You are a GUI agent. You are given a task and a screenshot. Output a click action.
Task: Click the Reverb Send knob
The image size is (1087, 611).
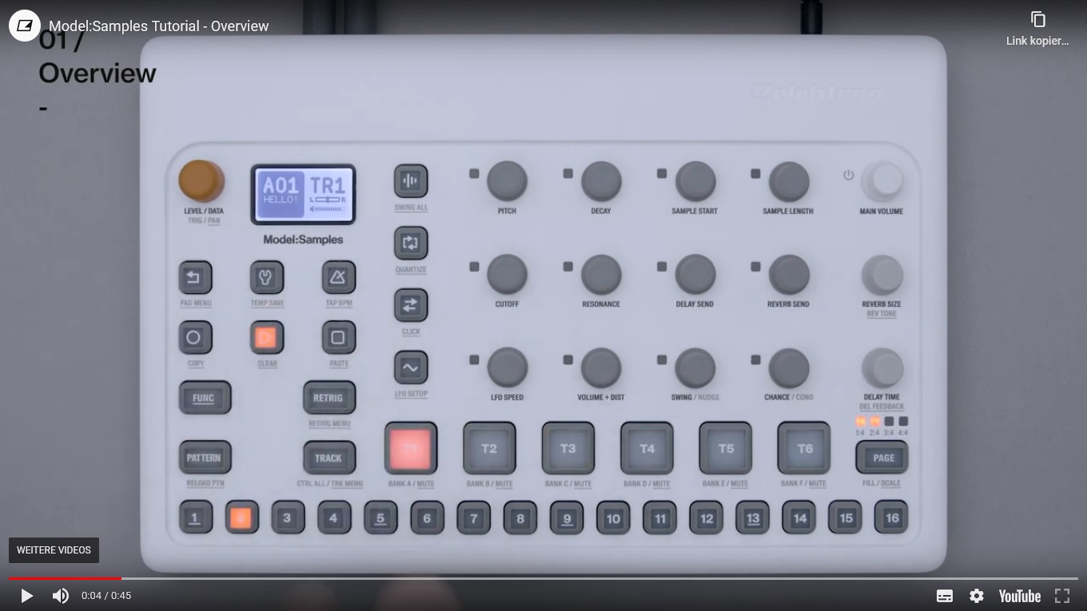[x=788, y=275]
